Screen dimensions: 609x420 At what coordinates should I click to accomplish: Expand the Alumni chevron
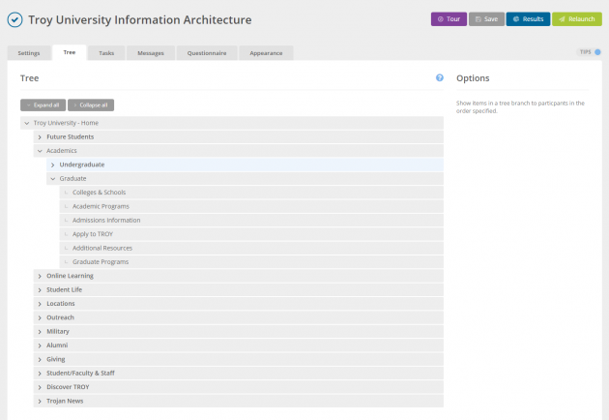[40, 345]
